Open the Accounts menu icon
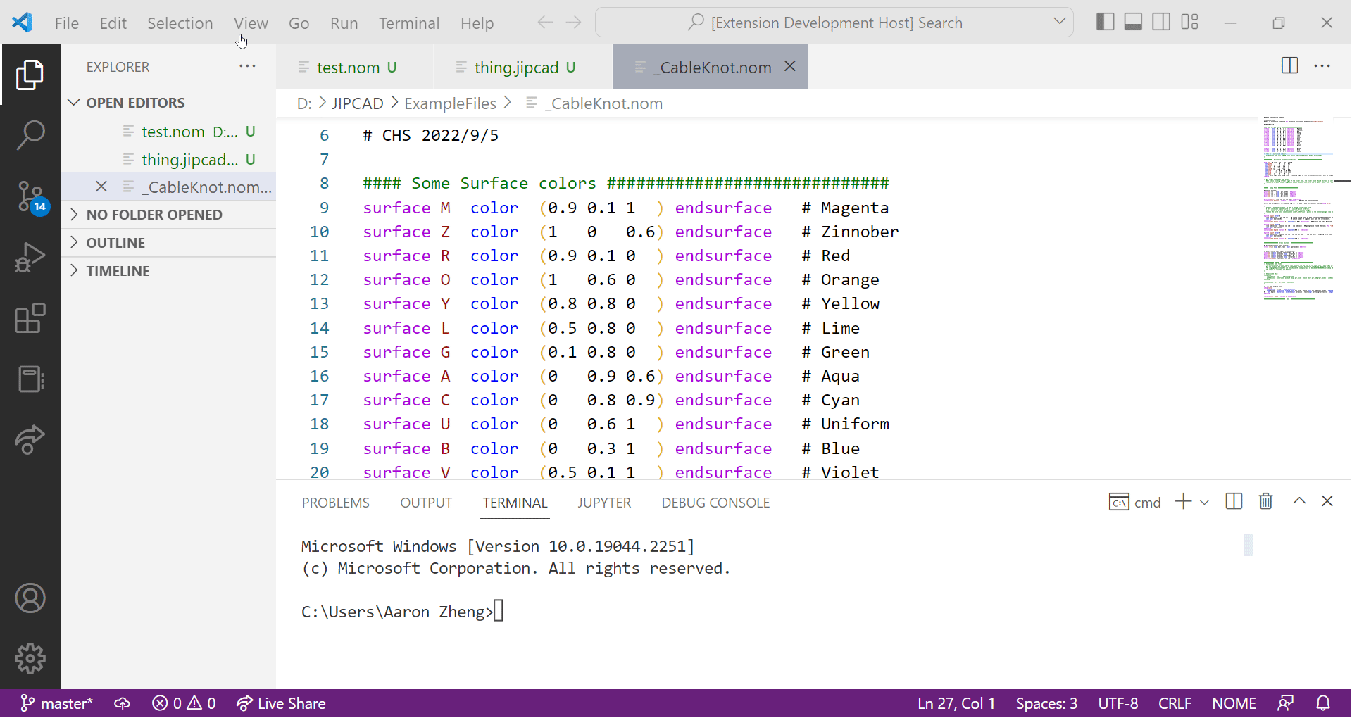The width and height of the screenshot is (1352, 718). coord(30,598)
